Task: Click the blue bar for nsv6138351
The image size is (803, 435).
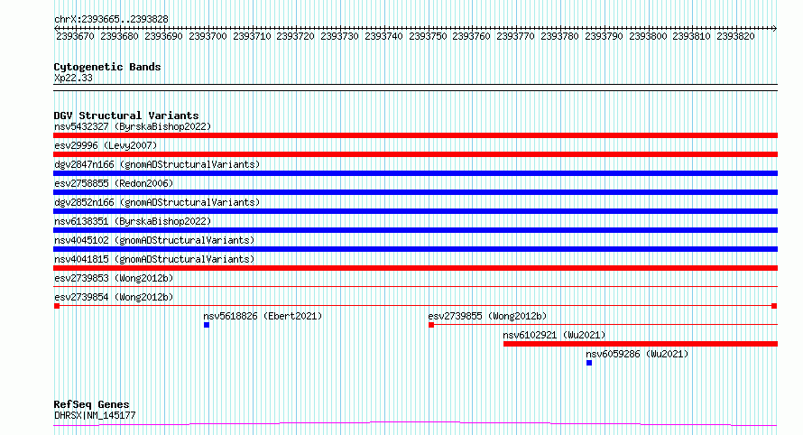Action: tap(415, 230)
